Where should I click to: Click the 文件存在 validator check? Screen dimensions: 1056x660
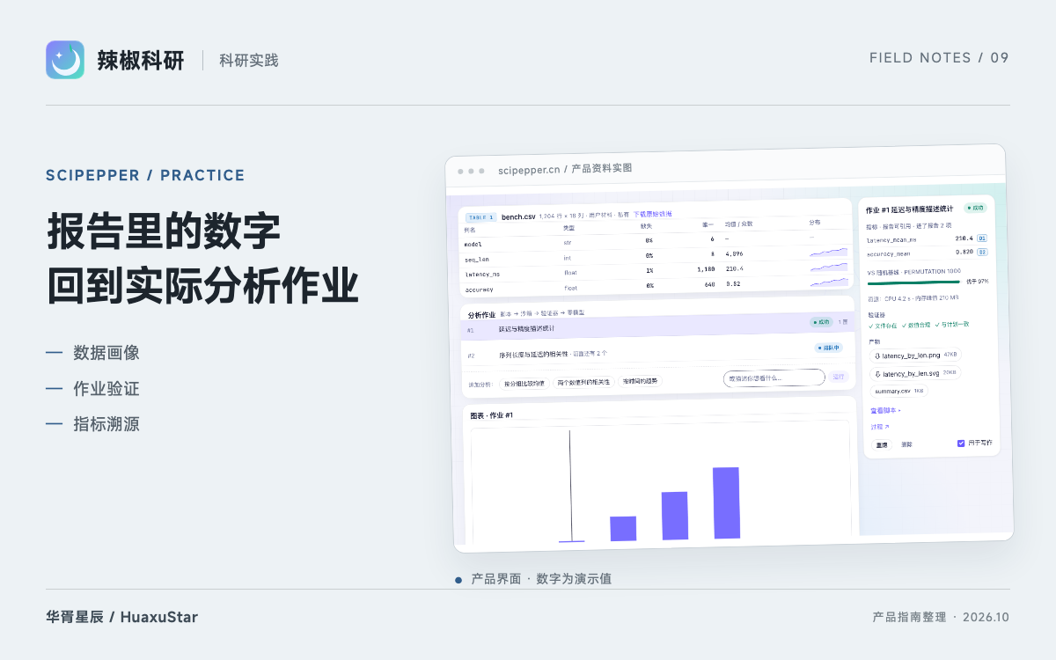pyautogui.click(x=883, y=326)
